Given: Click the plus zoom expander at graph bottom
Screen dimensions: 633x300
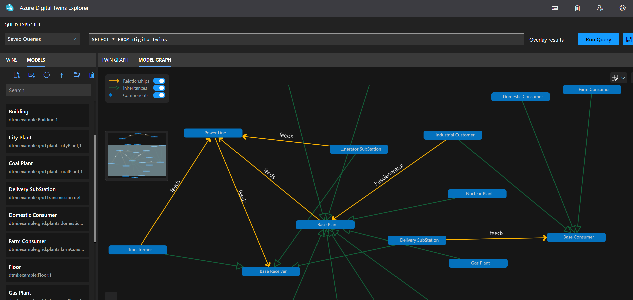Looking at the screenshot, I should (111, 297).
